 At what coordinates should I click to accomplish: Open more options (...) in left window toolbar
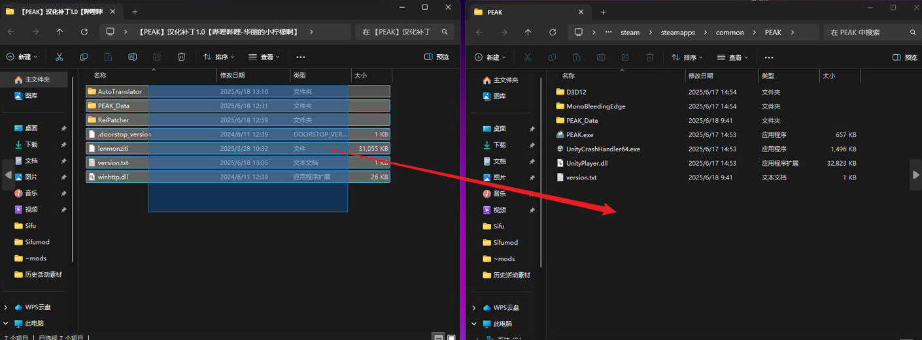[300, 57]
